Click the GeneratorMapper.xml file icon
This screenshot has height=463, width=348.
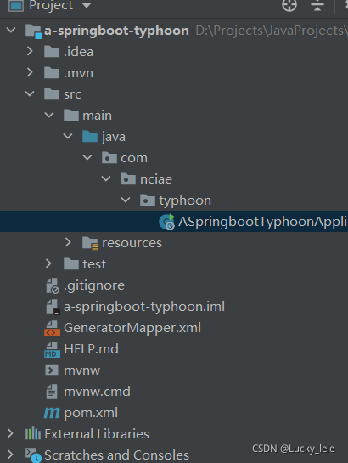(53, 329)
